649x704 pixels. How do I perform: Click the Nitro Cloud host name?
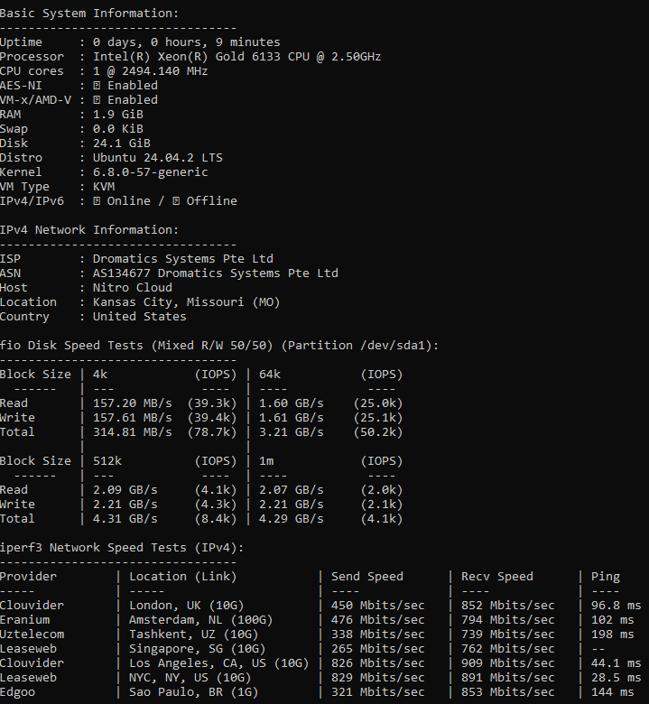tap(133, 288)
